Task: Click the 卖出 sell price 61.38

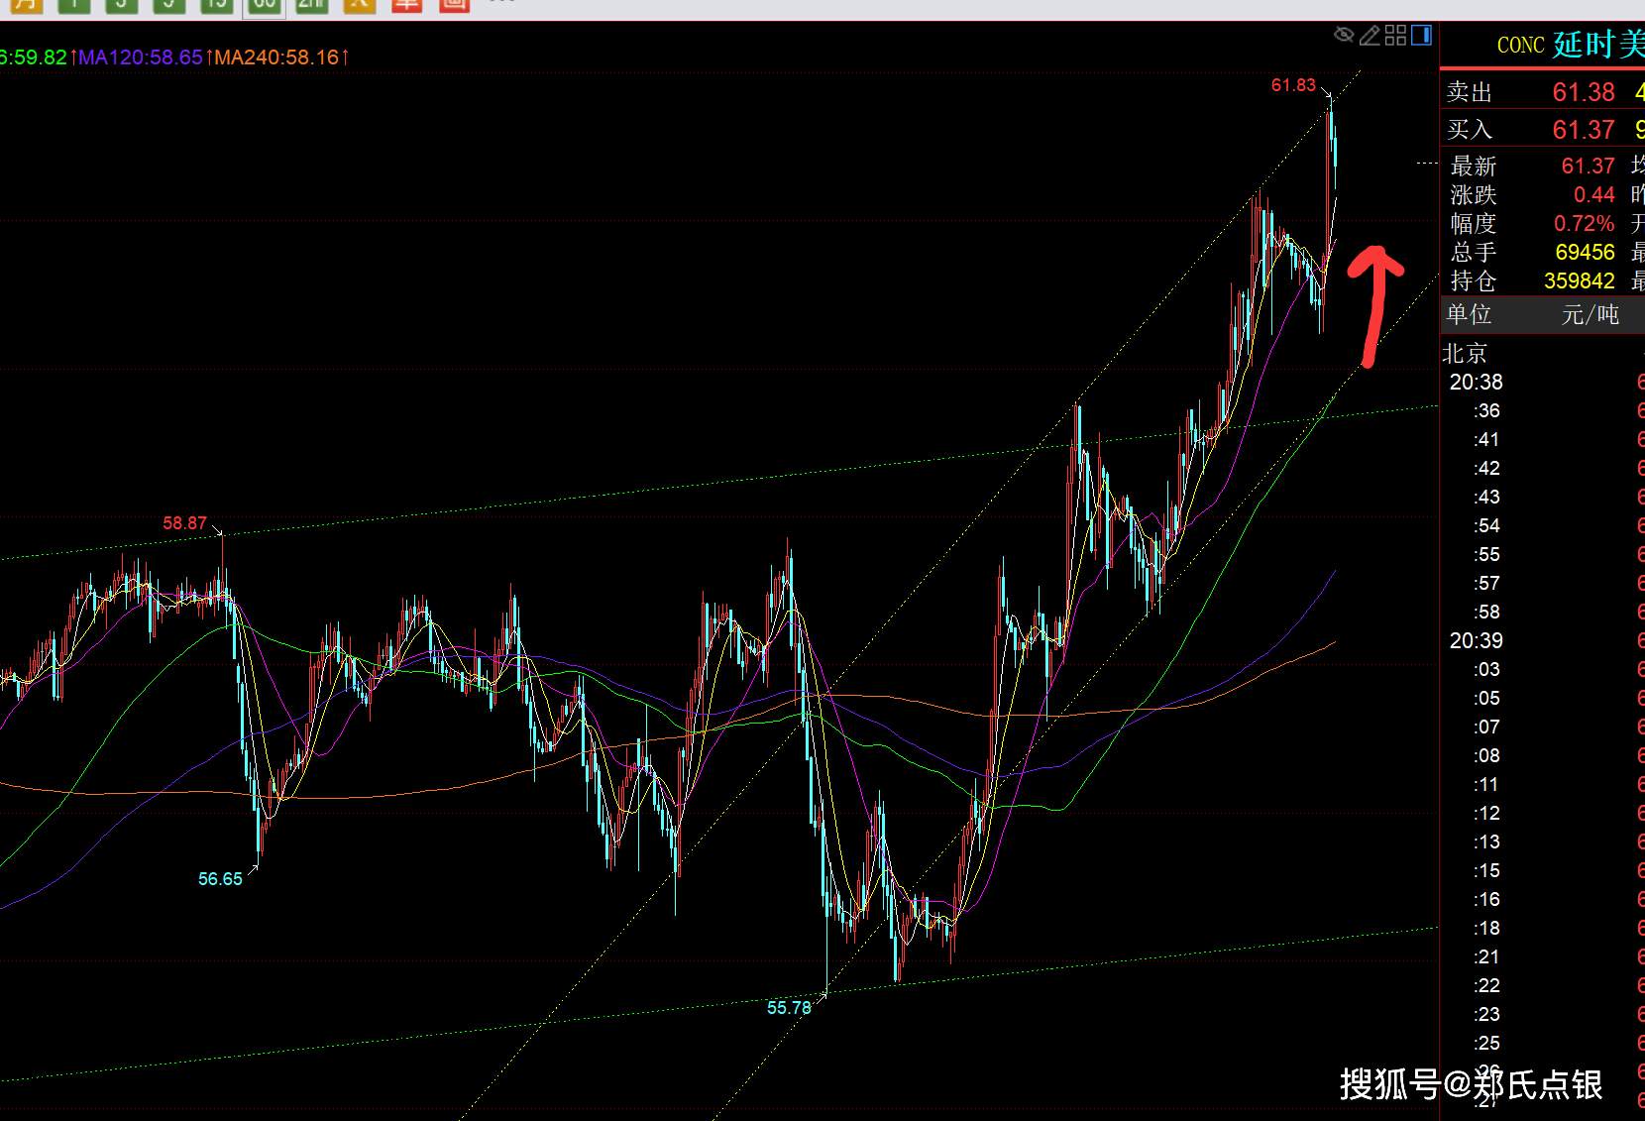Action: pos(1583,92)
